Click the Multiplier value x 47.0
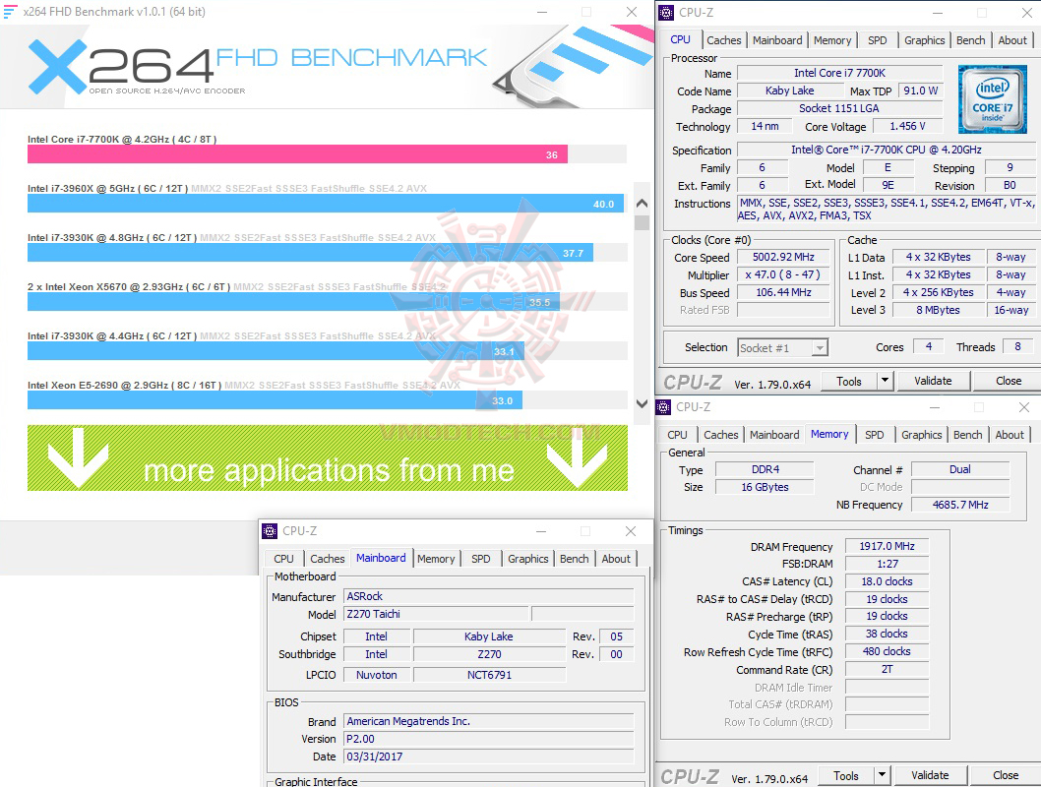 (x=783, y=274)
